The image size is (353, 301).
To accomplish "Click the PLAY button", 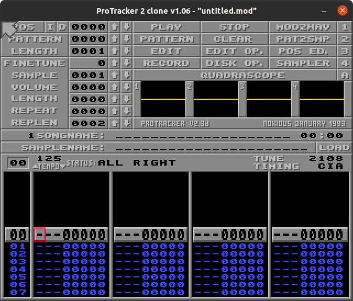I will click(x=167, y=27).
